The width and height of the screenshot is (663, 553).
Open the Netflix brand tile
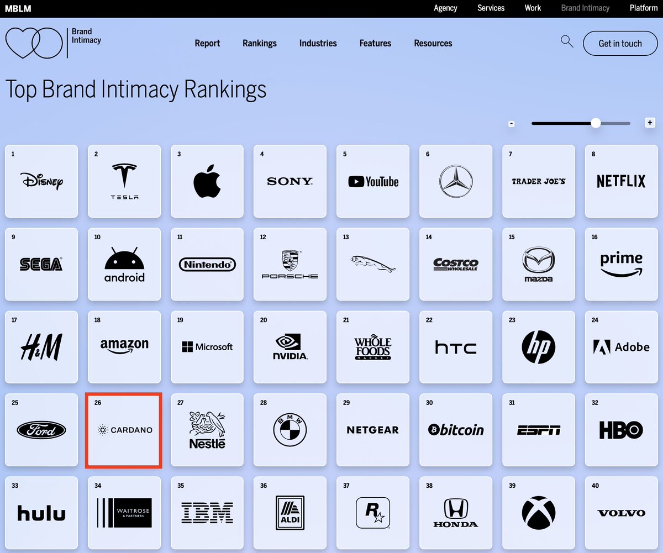coord(622,181)
